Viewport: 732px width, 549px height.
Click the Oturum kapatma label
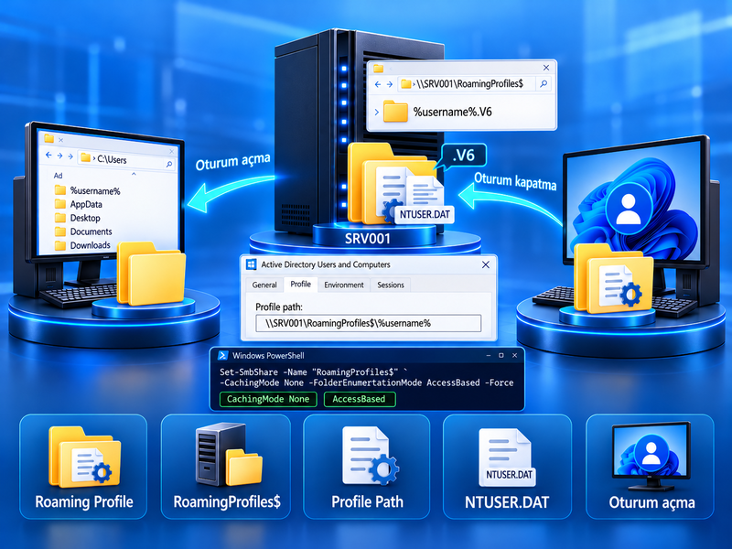[515, 181]
